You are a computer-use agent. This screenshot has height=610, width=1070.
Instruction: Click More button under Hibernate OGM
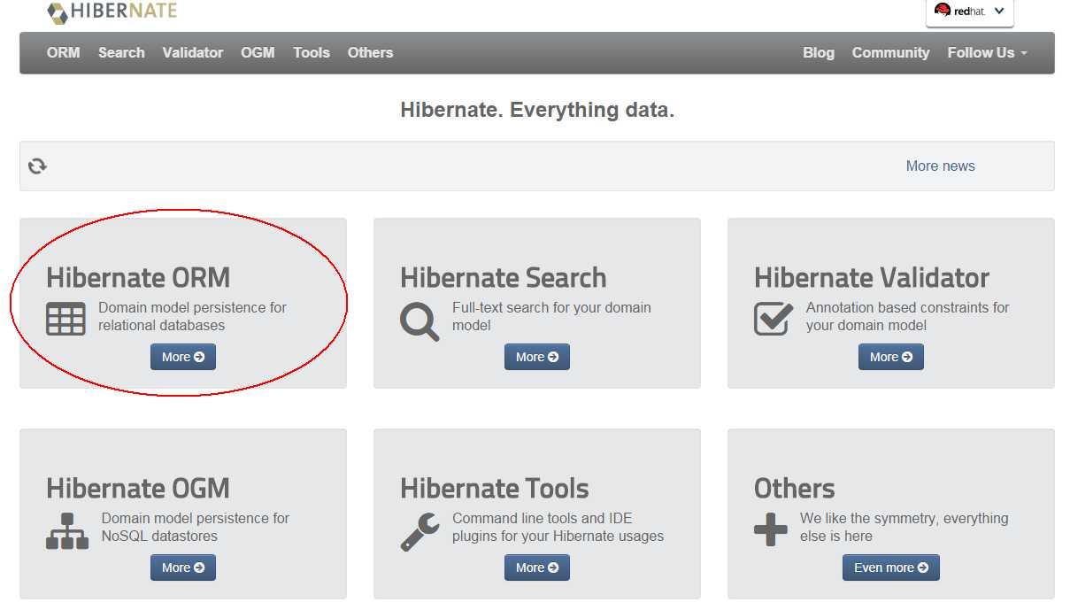tap(183, 568)
